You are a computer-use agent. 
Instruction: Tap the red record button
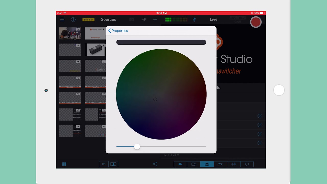tap(256, 22)
